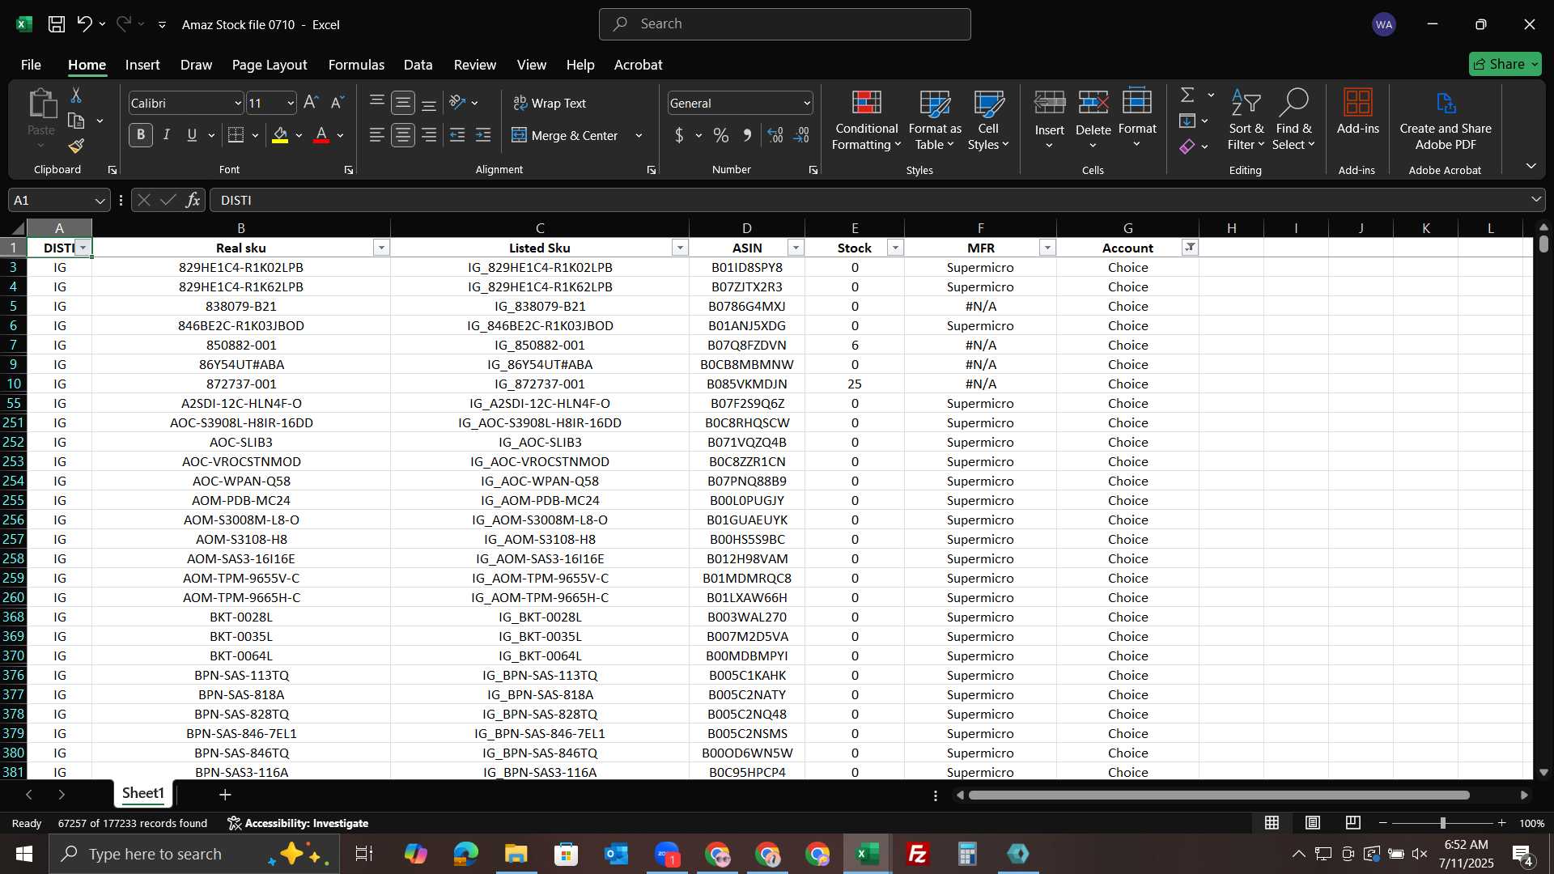Viewport: 1554px width, 874px height.
Task: Open the Borders icon in Font group
Action: [236, 135]
